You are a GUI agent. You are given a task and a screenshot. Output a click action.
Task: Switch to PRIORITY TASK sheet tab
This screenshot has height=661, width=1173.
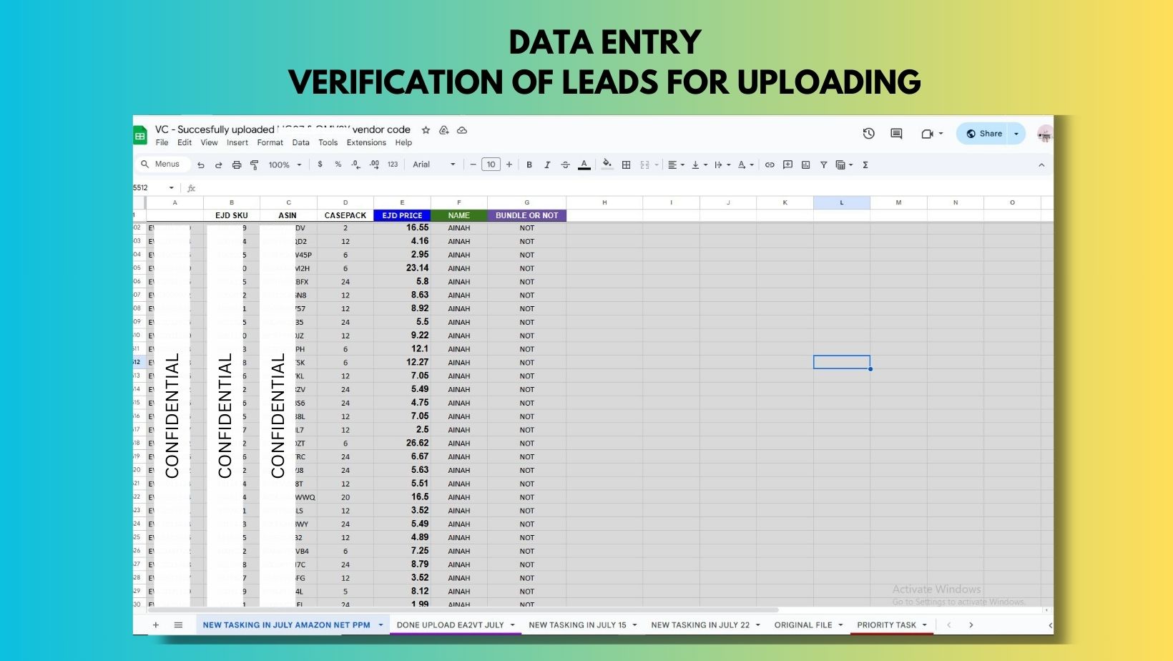[x=892, y=625]
